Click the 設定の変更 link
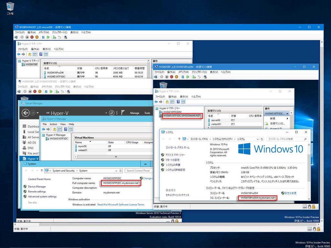The width and height of the screenshot is (331, 248). tap(291, 193)
